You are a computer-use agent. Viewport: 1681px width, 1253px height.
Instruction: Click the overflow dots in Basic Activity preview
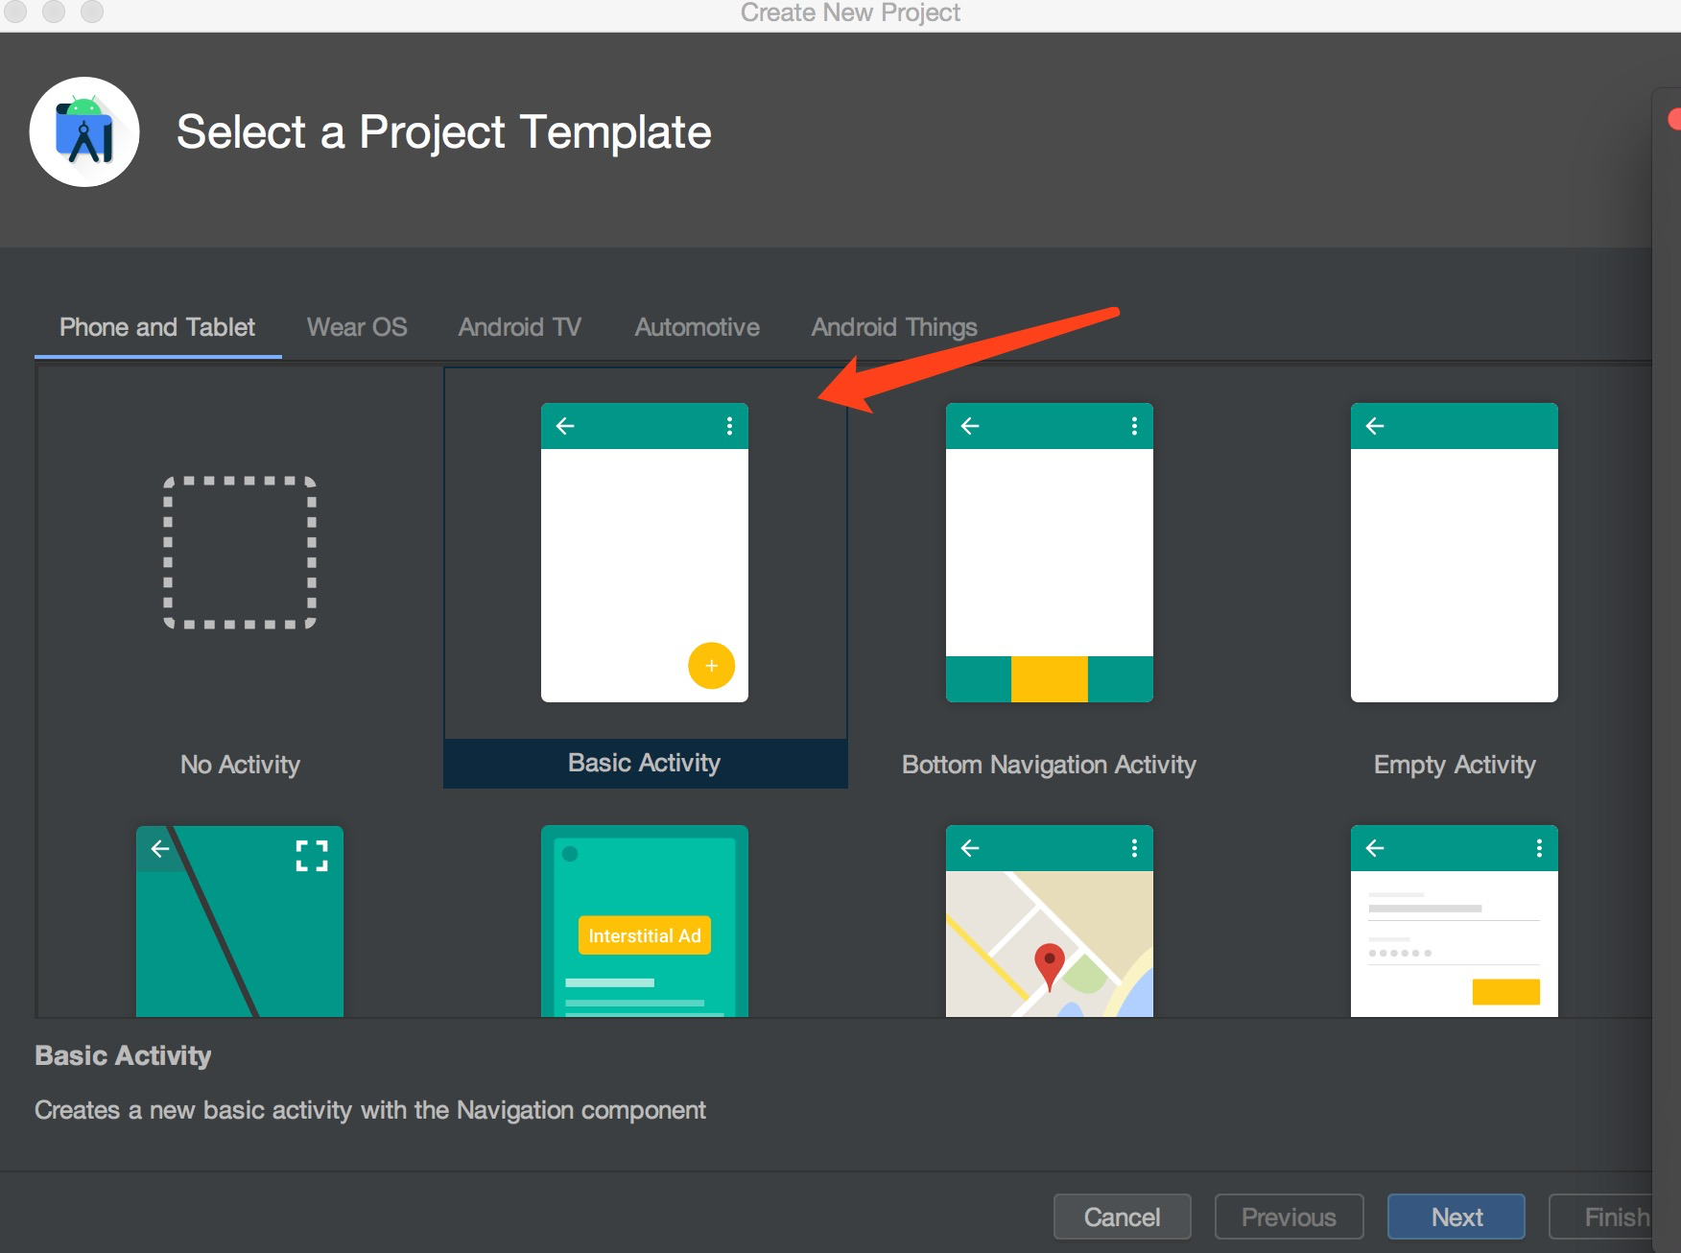[x=729, y=426]
